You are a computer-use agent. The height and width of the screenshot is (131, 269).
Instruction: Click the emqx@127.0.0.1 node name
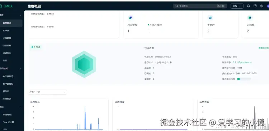163,57
